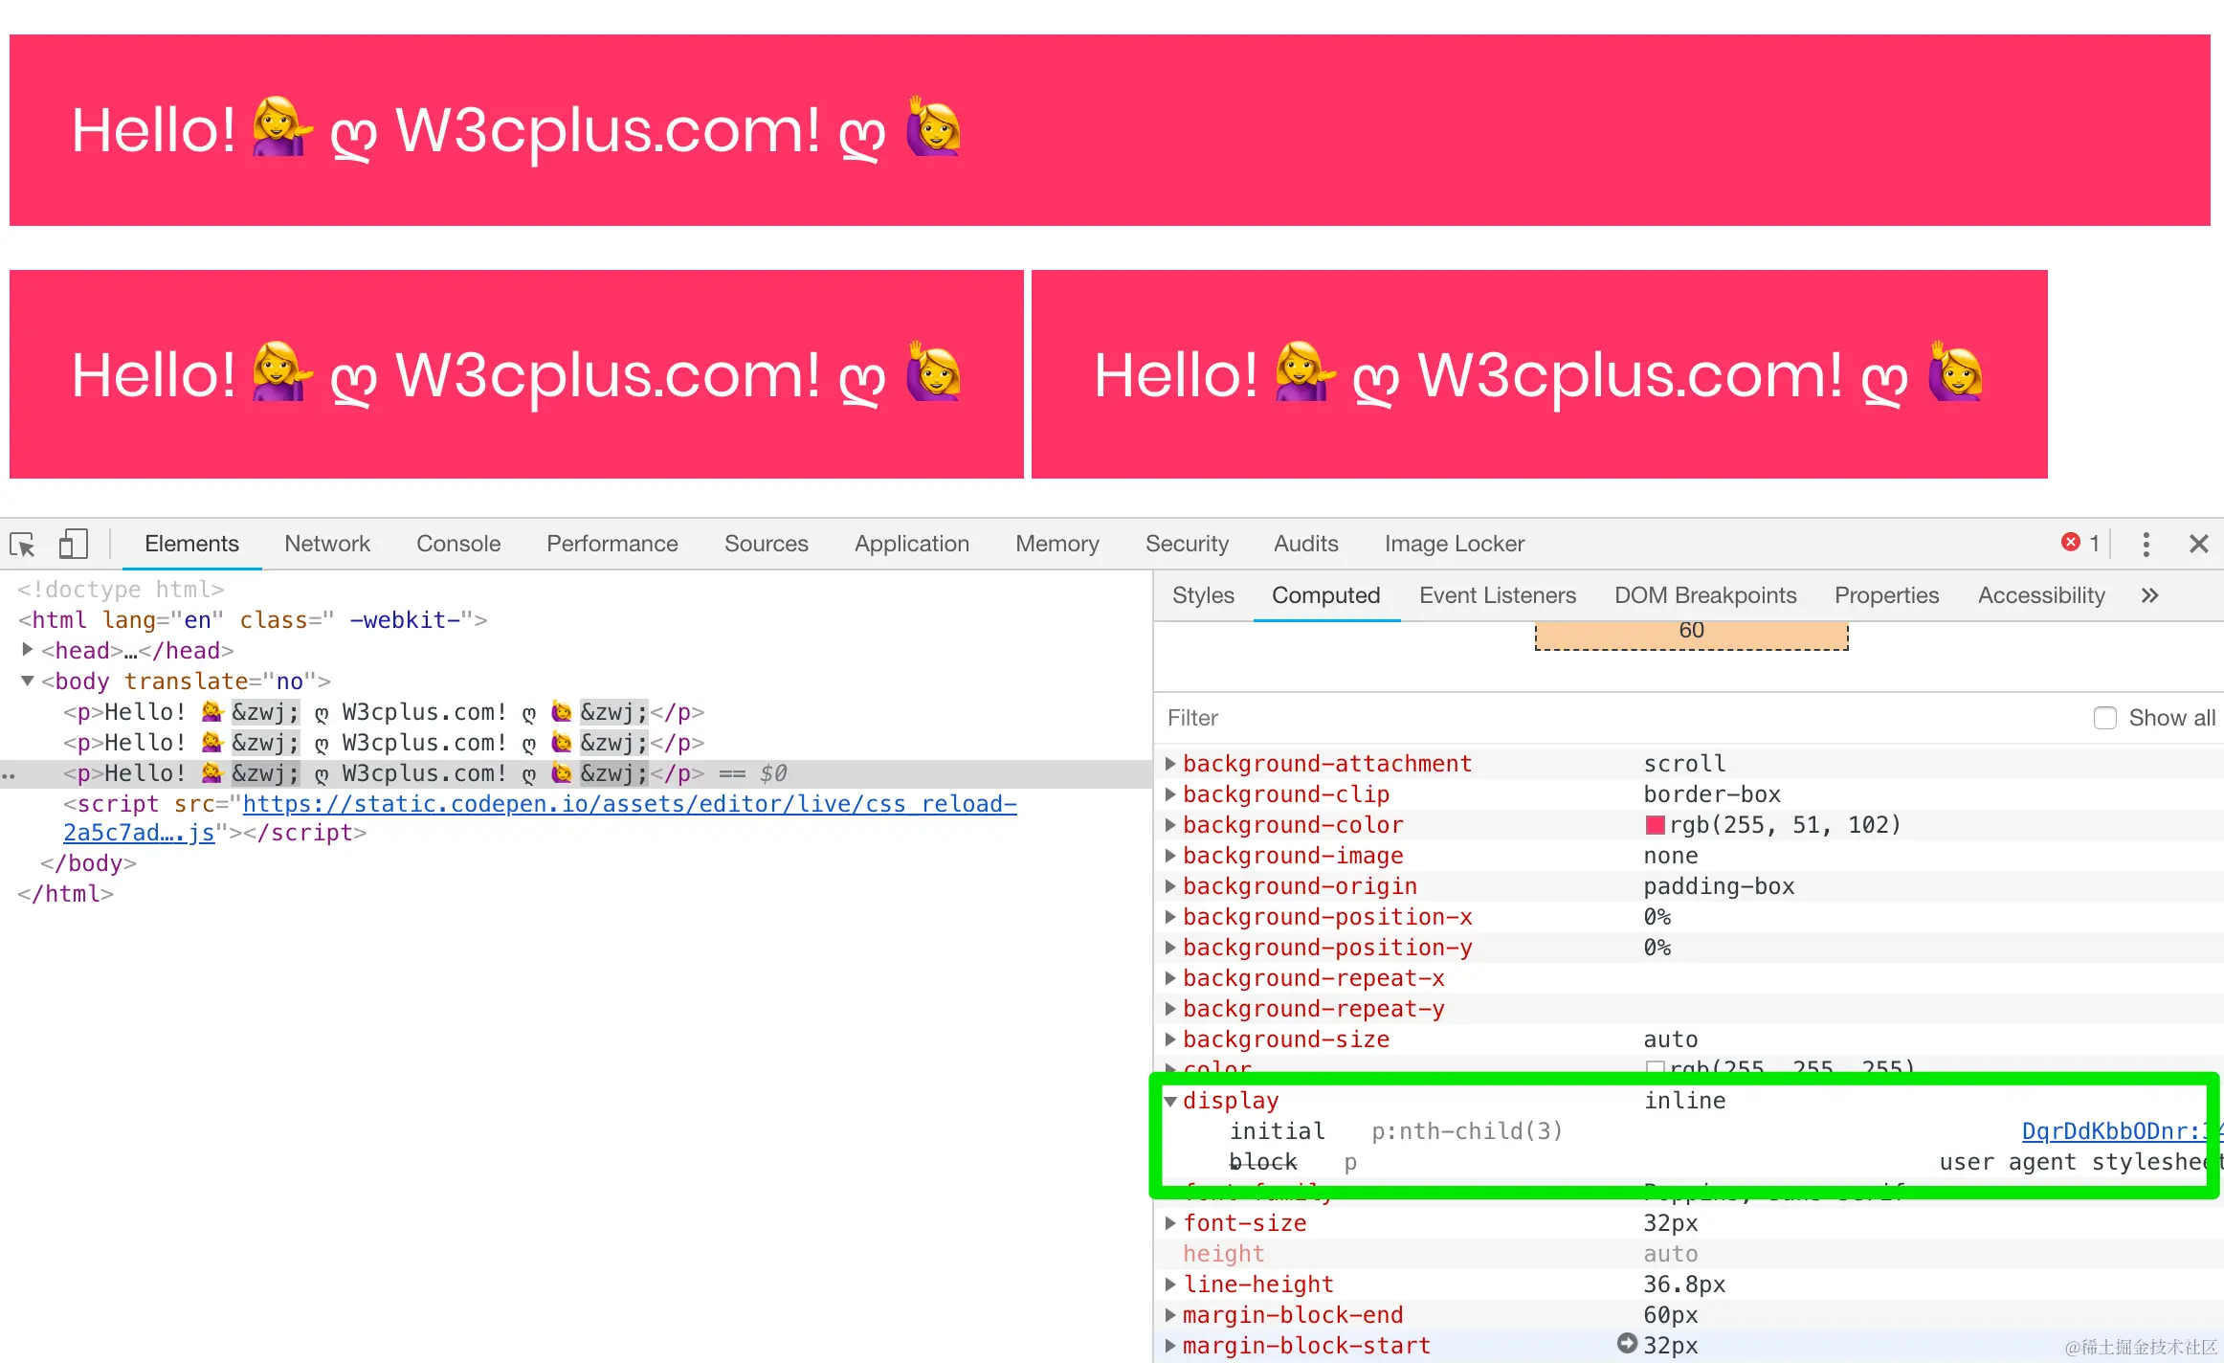Image resolution: width=2224 pixels, height=1363 pixels.
Task: Open the Event Listeners tab
Action: 1497,595
